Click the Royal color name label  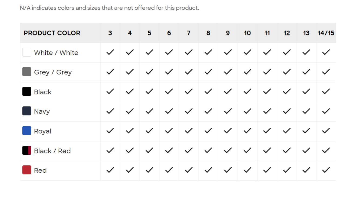tap(42, 131)
